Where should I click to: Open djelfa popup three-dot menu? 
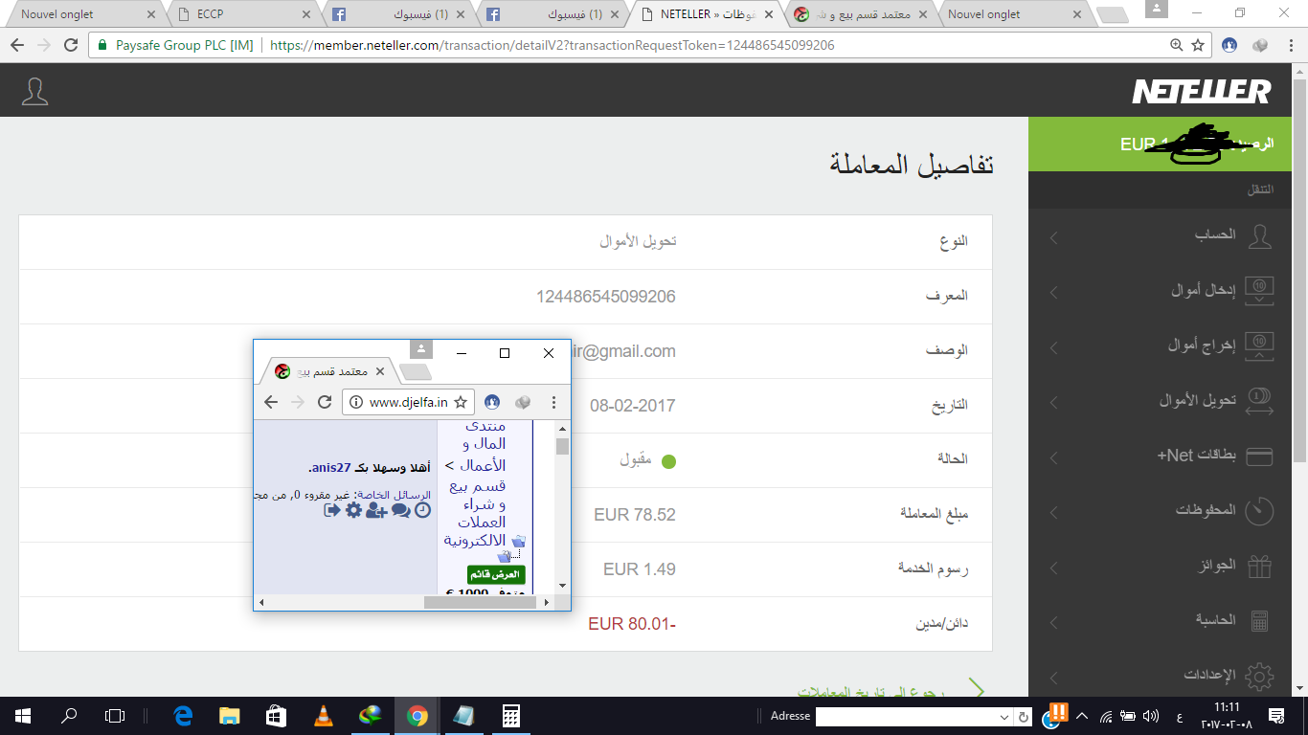pos(553,402)
